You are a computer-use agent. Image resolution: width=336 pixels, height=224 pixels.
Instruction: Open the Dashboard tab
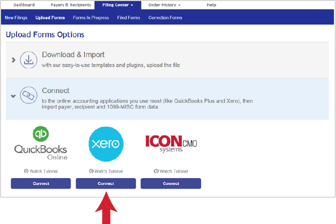pyautogui.click(x=24, y=5)
